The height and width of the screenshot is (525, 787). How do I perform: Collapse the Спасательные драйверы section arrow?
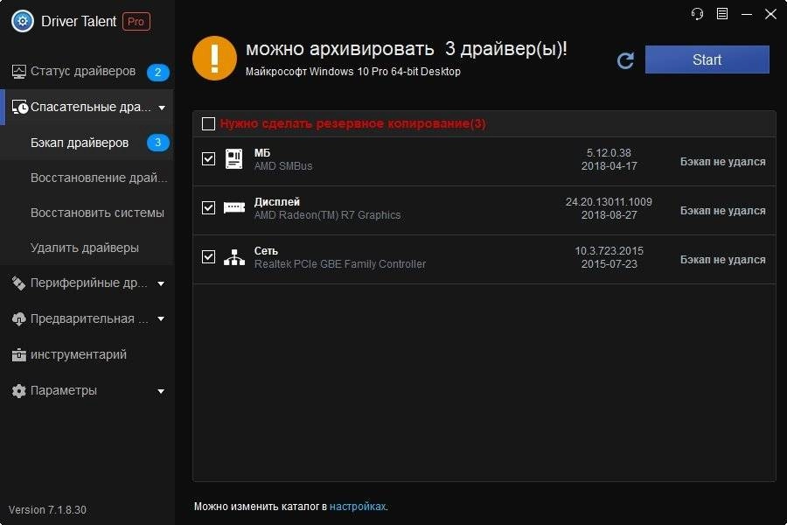click(x=162, y=108)
